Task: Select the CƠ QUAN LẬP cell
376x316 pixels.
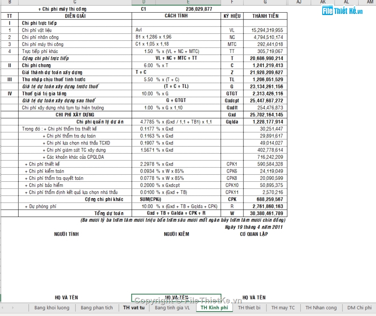Action: [254, 234]
